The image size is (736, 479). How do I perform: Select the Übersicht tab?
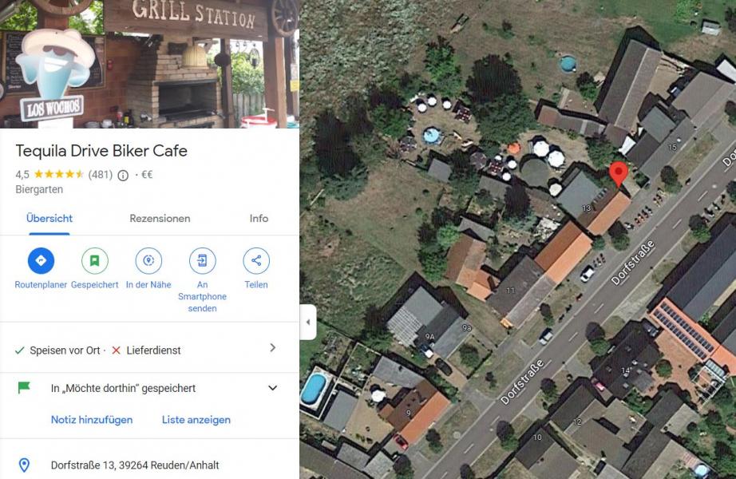click(49, 219)
